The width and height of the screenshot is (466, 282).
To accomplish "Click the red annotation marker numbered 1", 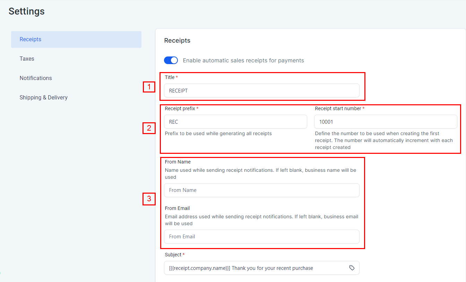I will tap(149, 87).
